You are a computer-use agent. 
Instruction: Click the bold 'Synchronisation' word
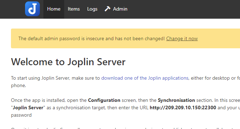tap(176, 100)
